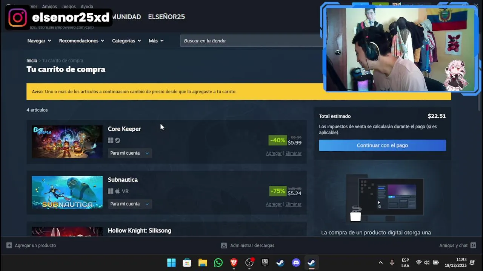Click the Administrar descargas download icon

(224, 245)
